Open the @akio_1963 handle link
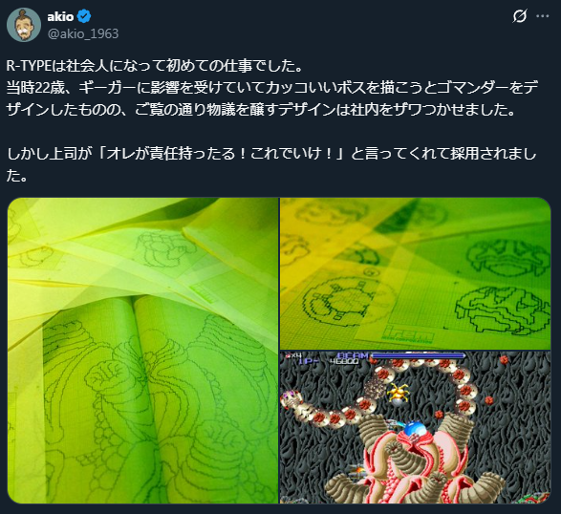This screenshot has width=561, height=514. click(x=82, y=33)
